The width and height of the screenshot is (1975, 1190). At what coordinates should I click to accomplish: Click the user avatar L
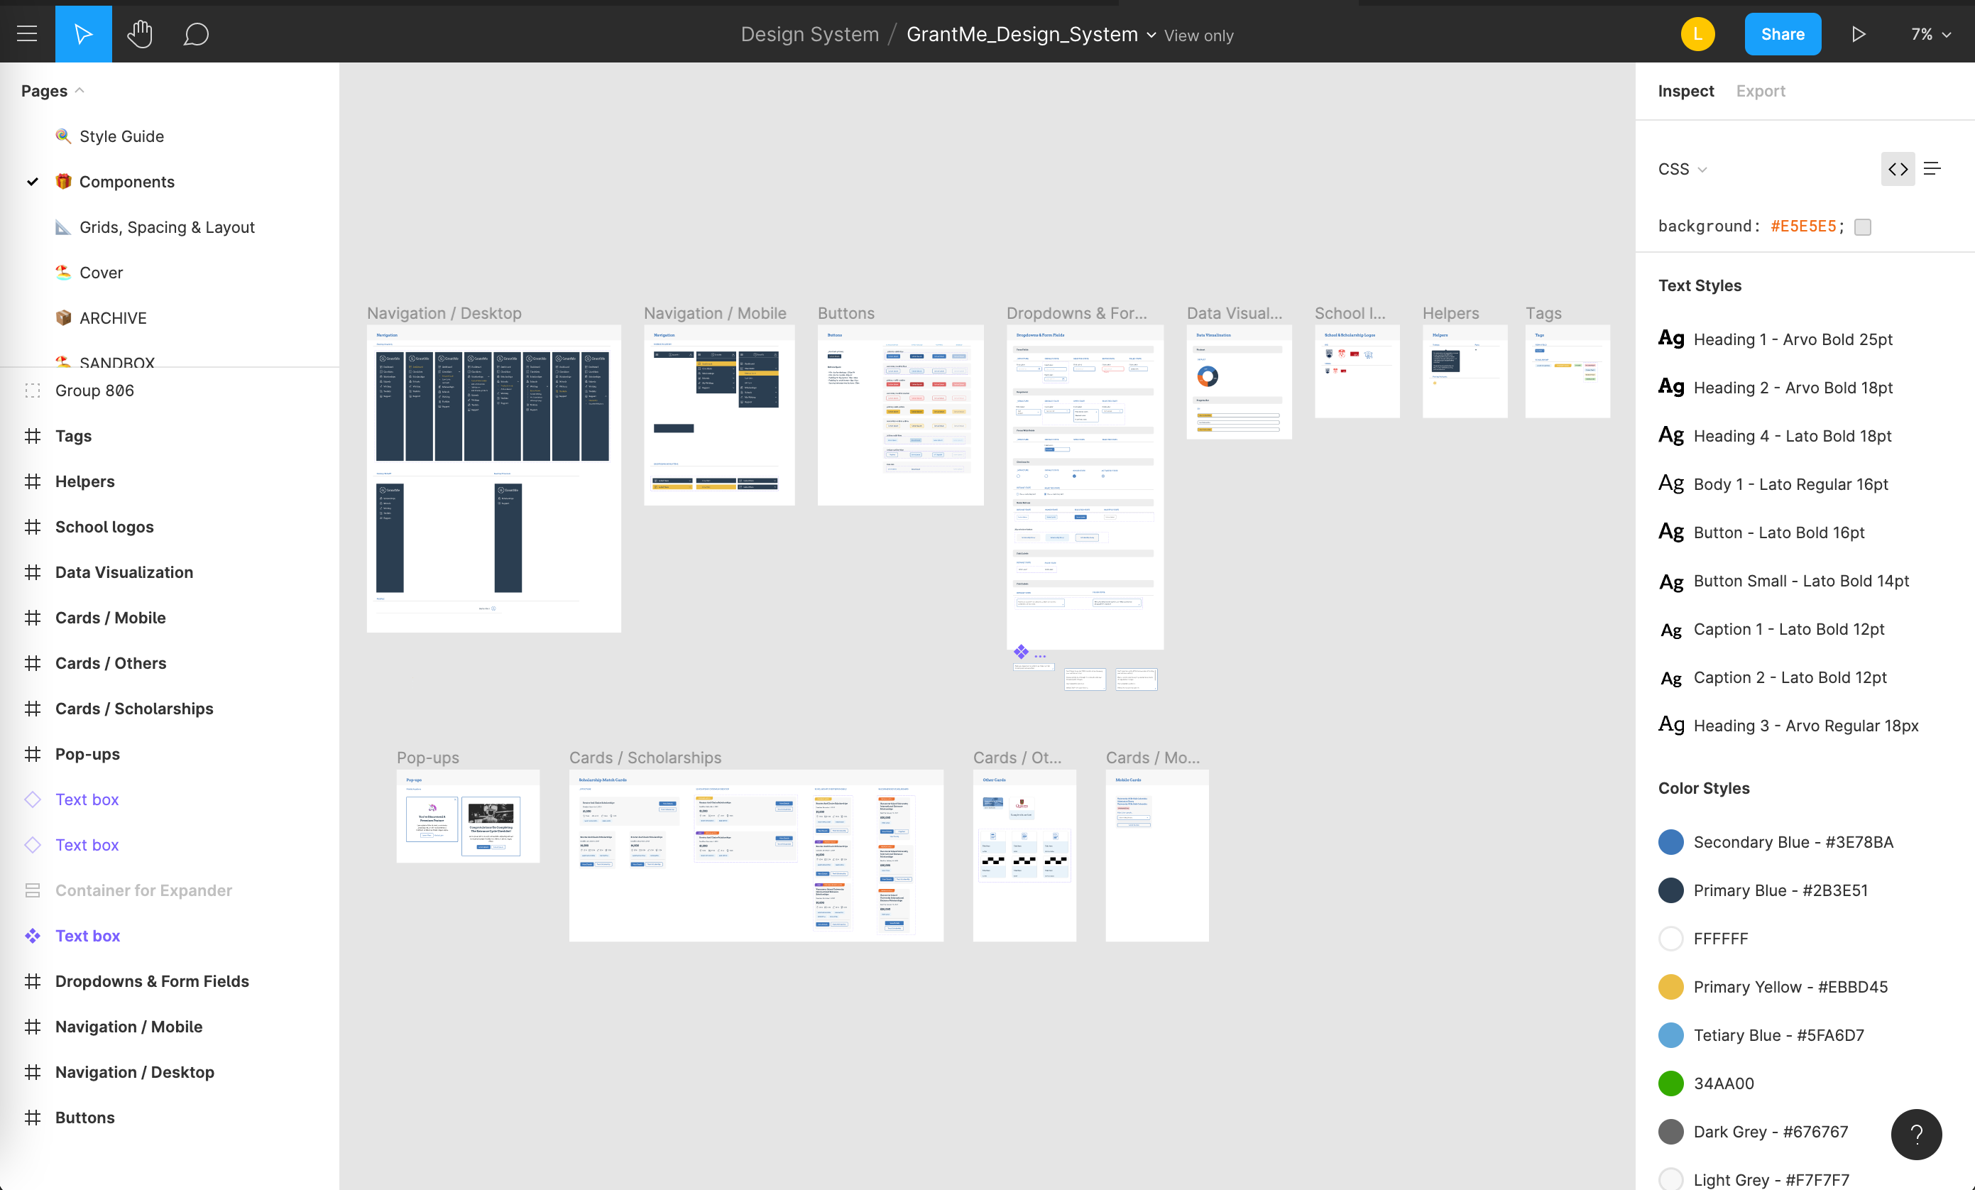(1697, 33)
